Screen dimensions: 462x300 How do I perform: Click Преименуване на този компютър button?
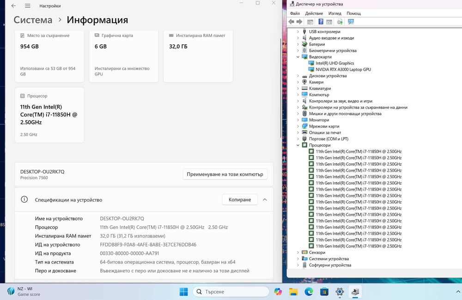[225, 174]
